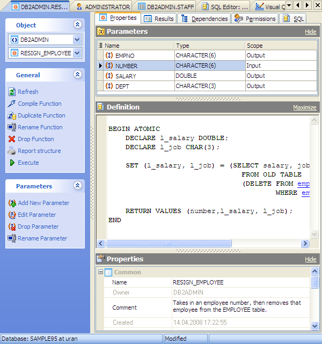Viewport: 322px width, 344px height.
Task: Click the SALARY parameter row icon
Action: [x=109, y=76]
